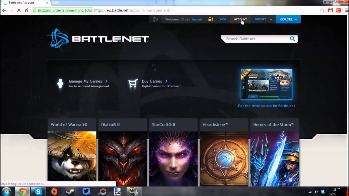Viewport: 349px width, 196px height.
Task: Open the Twitter app from the taskbar
Action: point(86,192)
